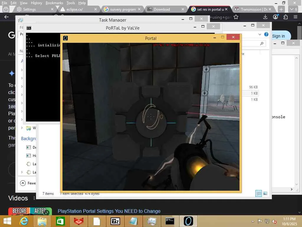The image size is (302, 227).
Task: Open the browser hamburger menu
Action: [x=296, y=17]
